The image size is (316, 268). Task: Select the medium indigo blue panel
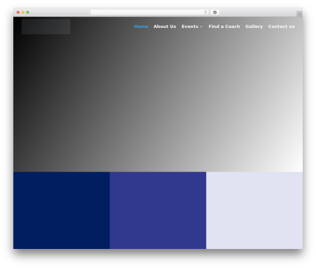tap(158, 210)
